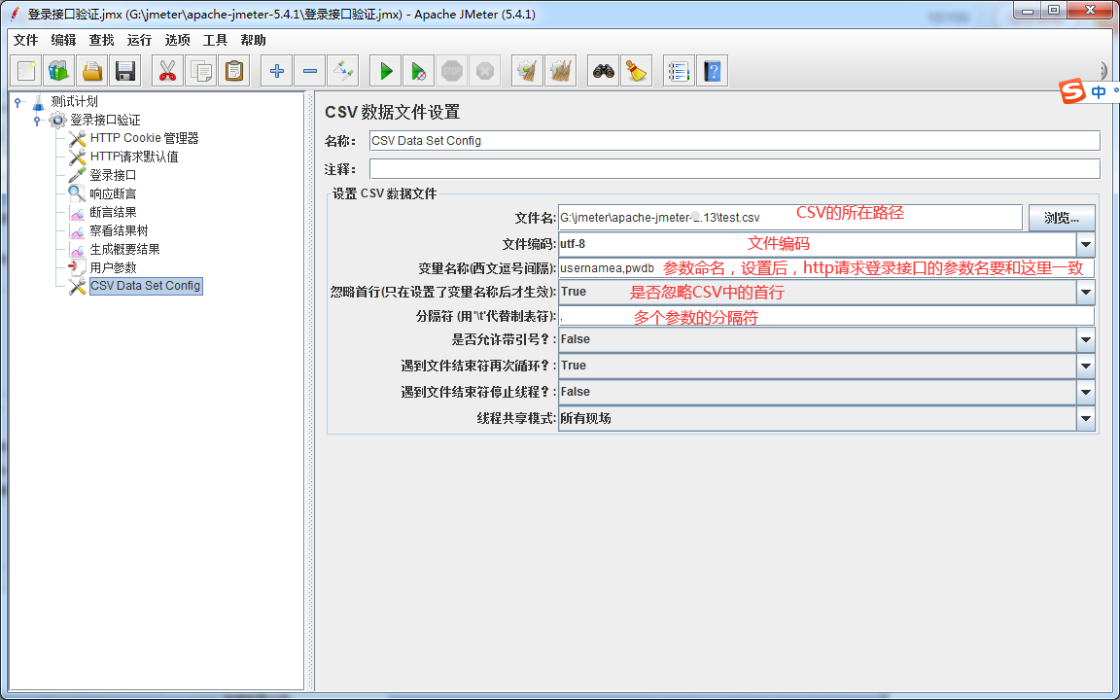Open Help book icon
Viewport: 1120px width, 700px height.
click(x=712, y=71)
